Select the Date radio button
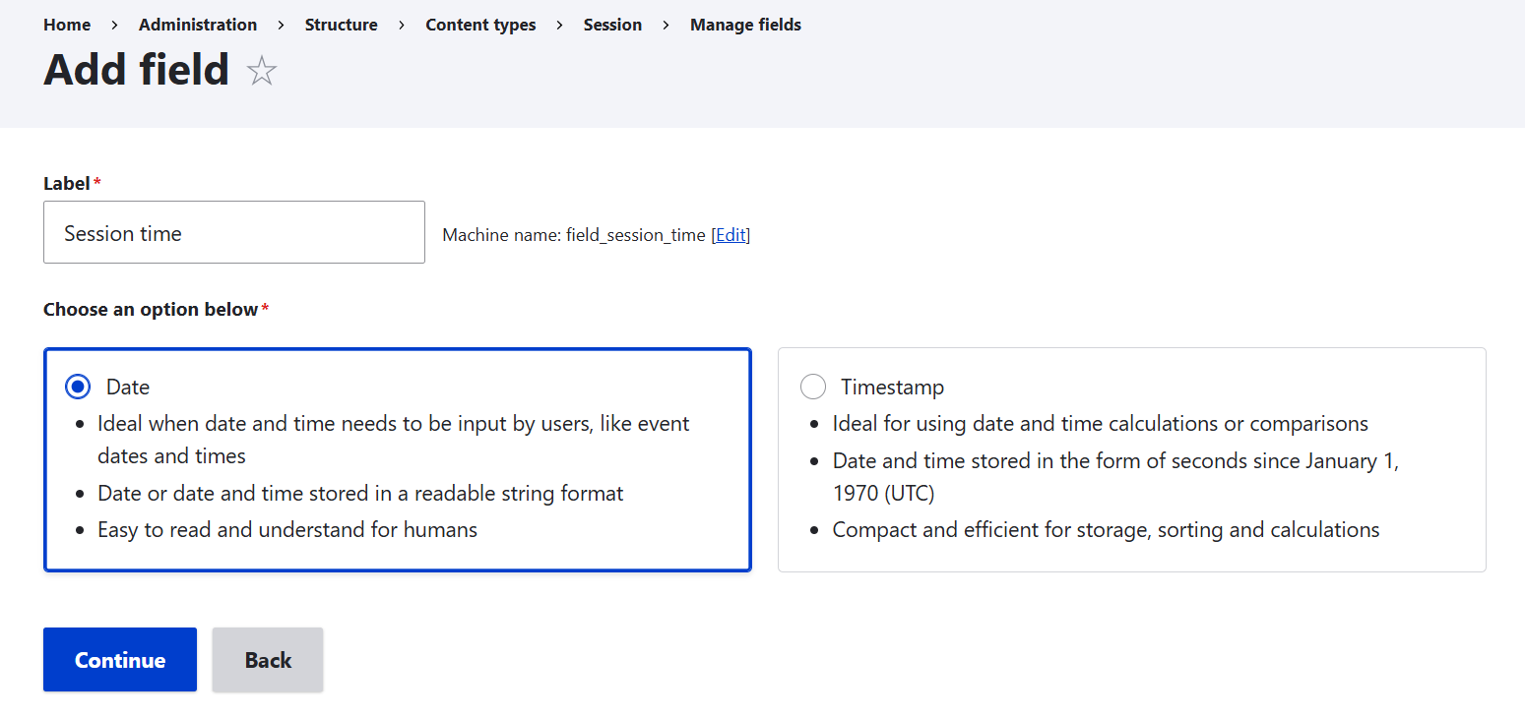The width and height of the screenshot is (1525, 718). pos(77,386)
